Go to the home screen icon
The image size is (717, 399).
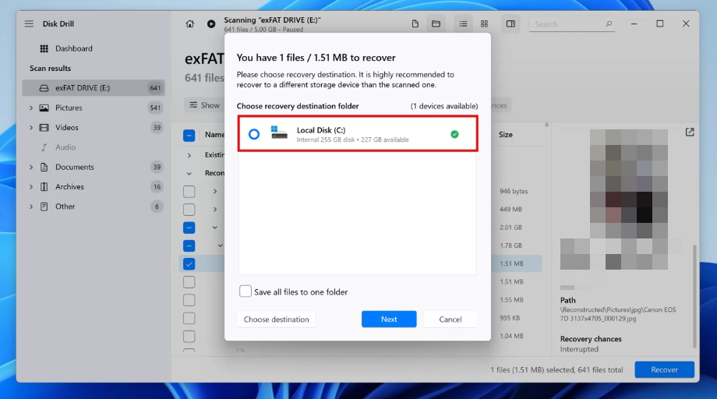[x=189, y=23]
